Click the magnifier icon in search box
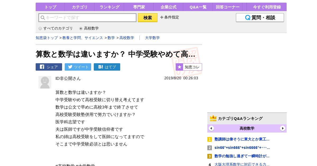This screenshot has height=166, width=317. coord(43,18)
